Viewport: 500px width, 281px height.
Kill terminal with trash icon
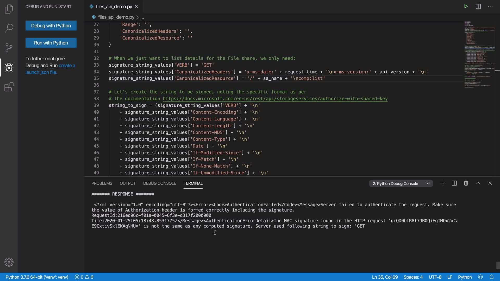point(466,183)
